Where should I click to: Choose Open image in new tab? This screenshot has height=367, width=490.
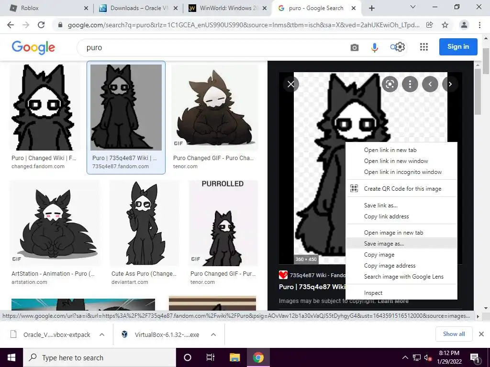(401, 233)
